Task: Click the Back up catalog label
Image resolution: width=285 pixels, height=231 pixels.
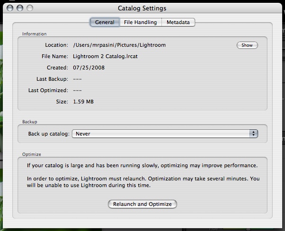Action: pyautogui.click(x=49, y=134)
